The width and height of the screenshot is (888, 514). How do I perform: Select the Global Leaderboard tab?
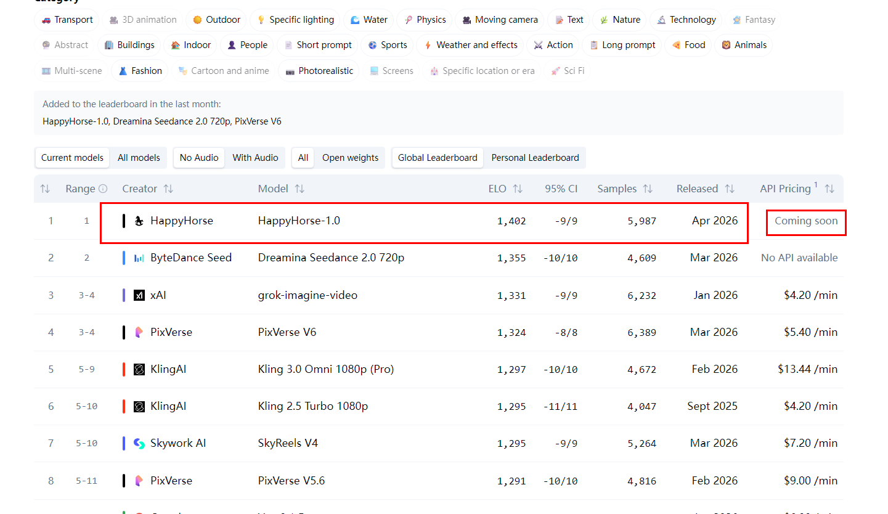coord(438,158)
